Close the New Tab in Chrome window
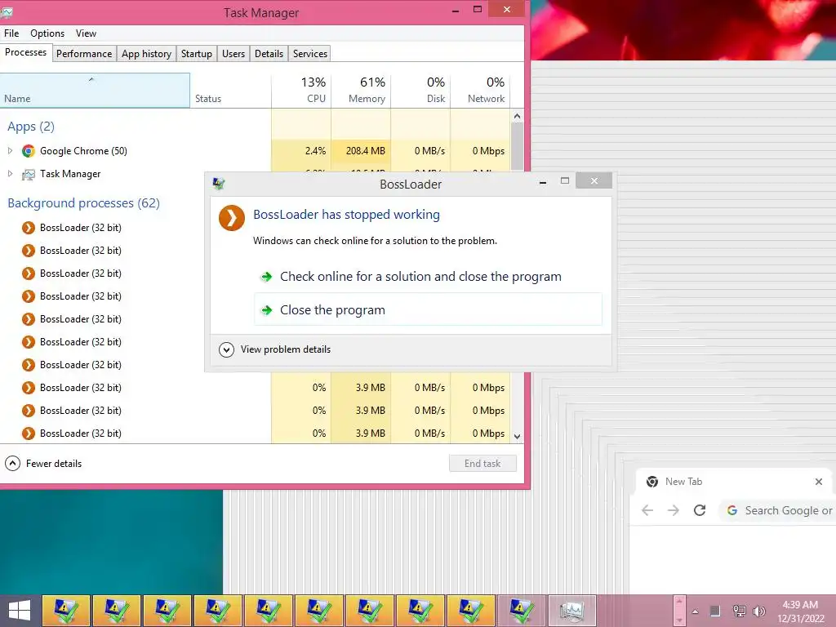Viewport: 836px width, 627px height. 819,482
